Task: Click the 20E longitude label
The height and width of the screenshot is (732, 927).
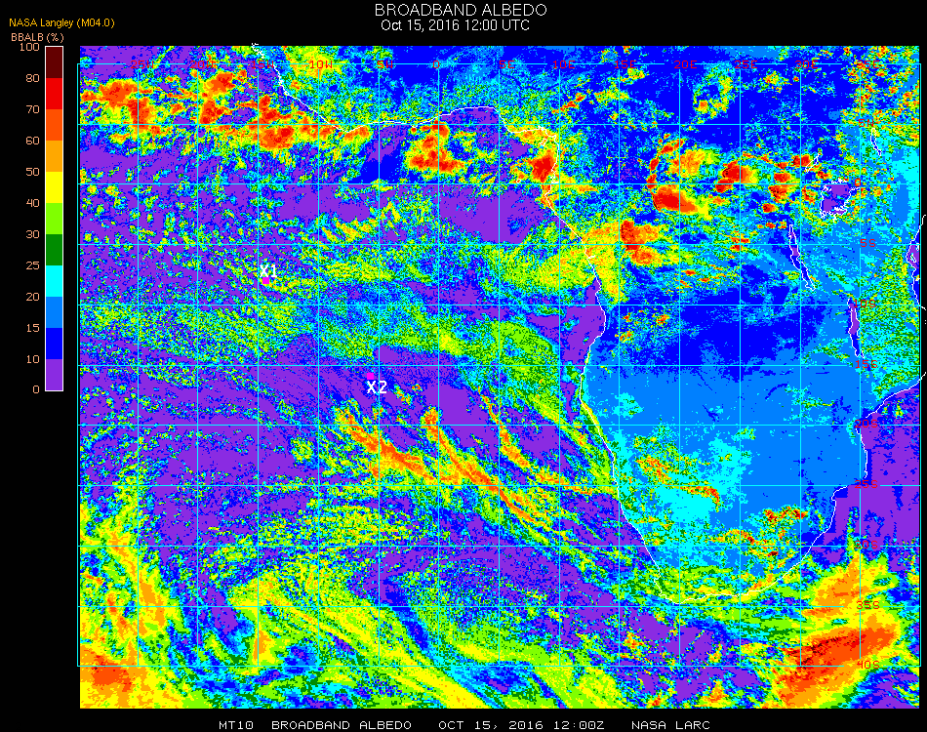Action: 685,64
